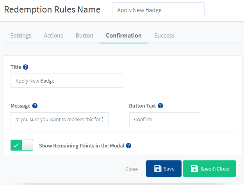
Task: Go to the Button tab
Action: pyautogui.click(x=84, y=36)
